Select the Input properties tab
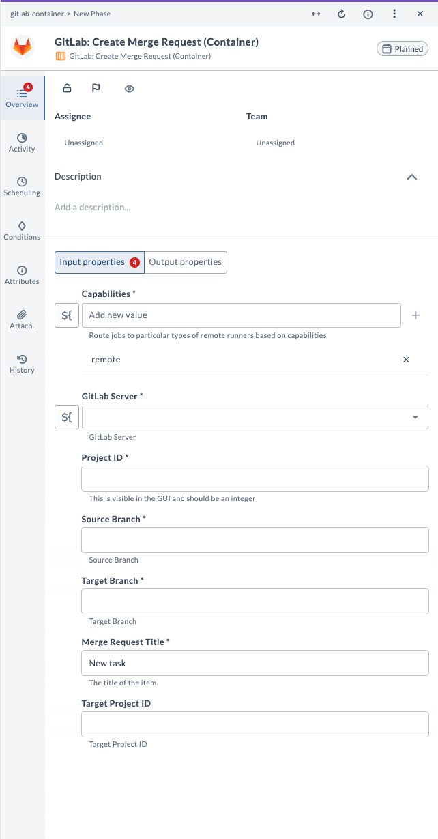438x839 pixels. pyautogui.click(x=100, y=262)
